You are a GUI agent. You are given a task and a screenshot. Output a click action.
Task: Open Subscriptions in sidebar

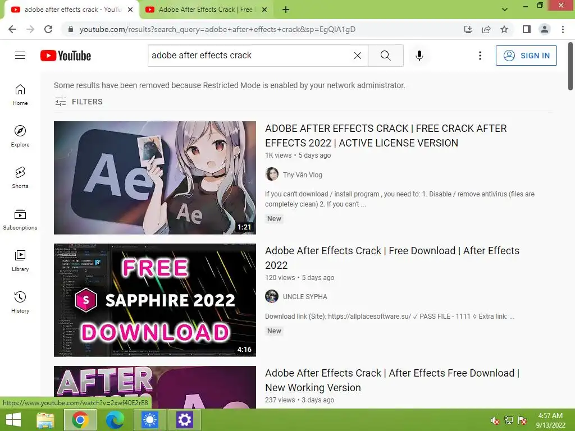20,219
